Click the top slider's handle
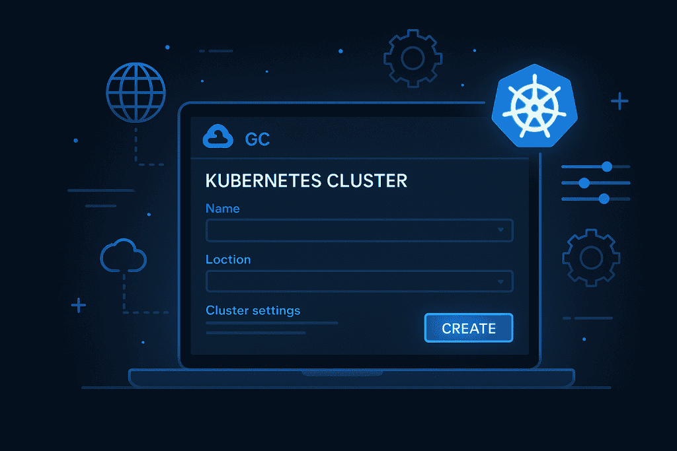This screenshot has height=451, width=677. pyautogui.click(x=607, y=166)
